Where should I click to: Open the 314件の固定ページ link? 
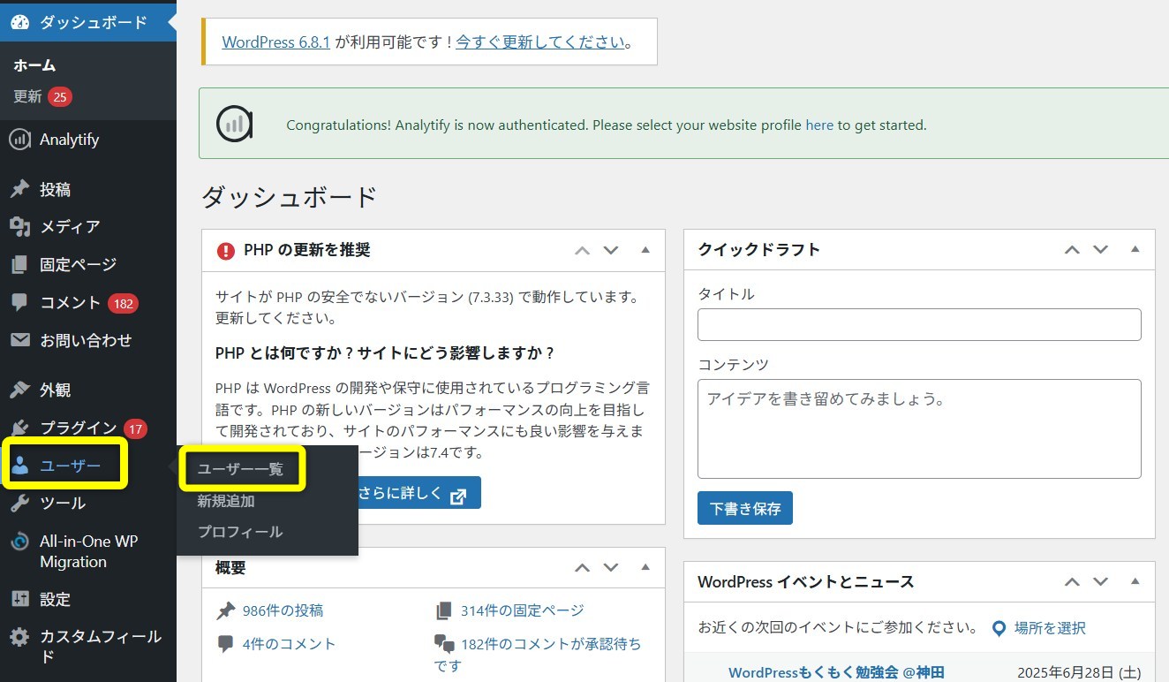[x=522, y=610]
